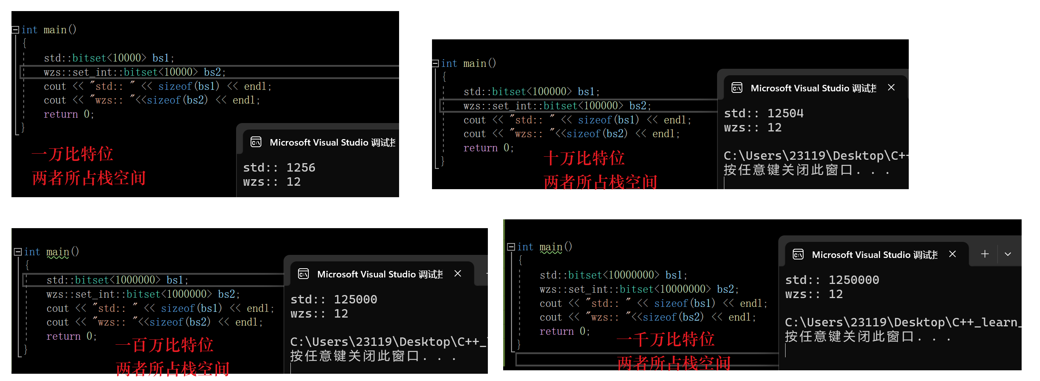Close the console tab showing std:: 12504
The height and width of the screenshot is (381, 1040).
pos(892,88)
